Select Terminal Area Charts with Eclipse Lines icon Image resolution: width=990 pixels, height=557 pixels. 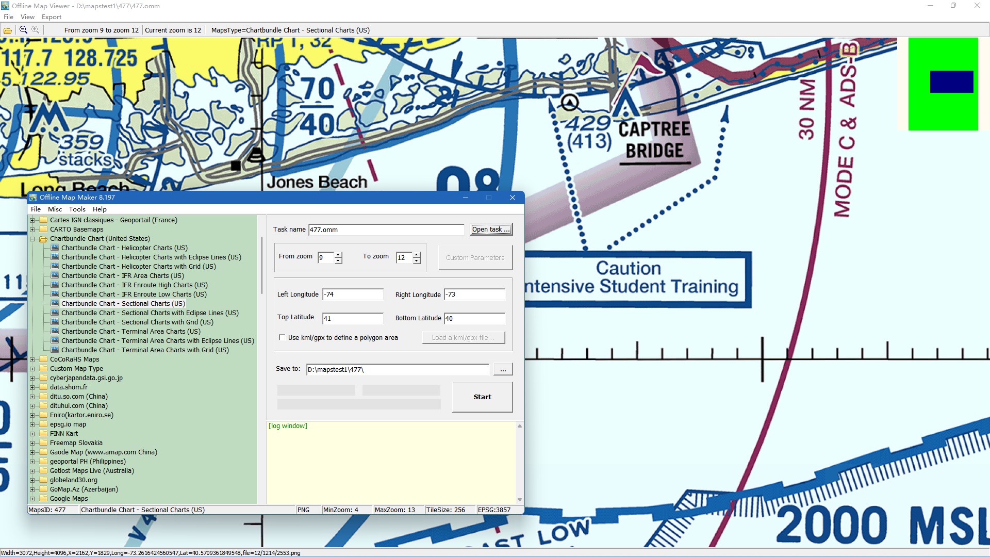click(55, 340)
